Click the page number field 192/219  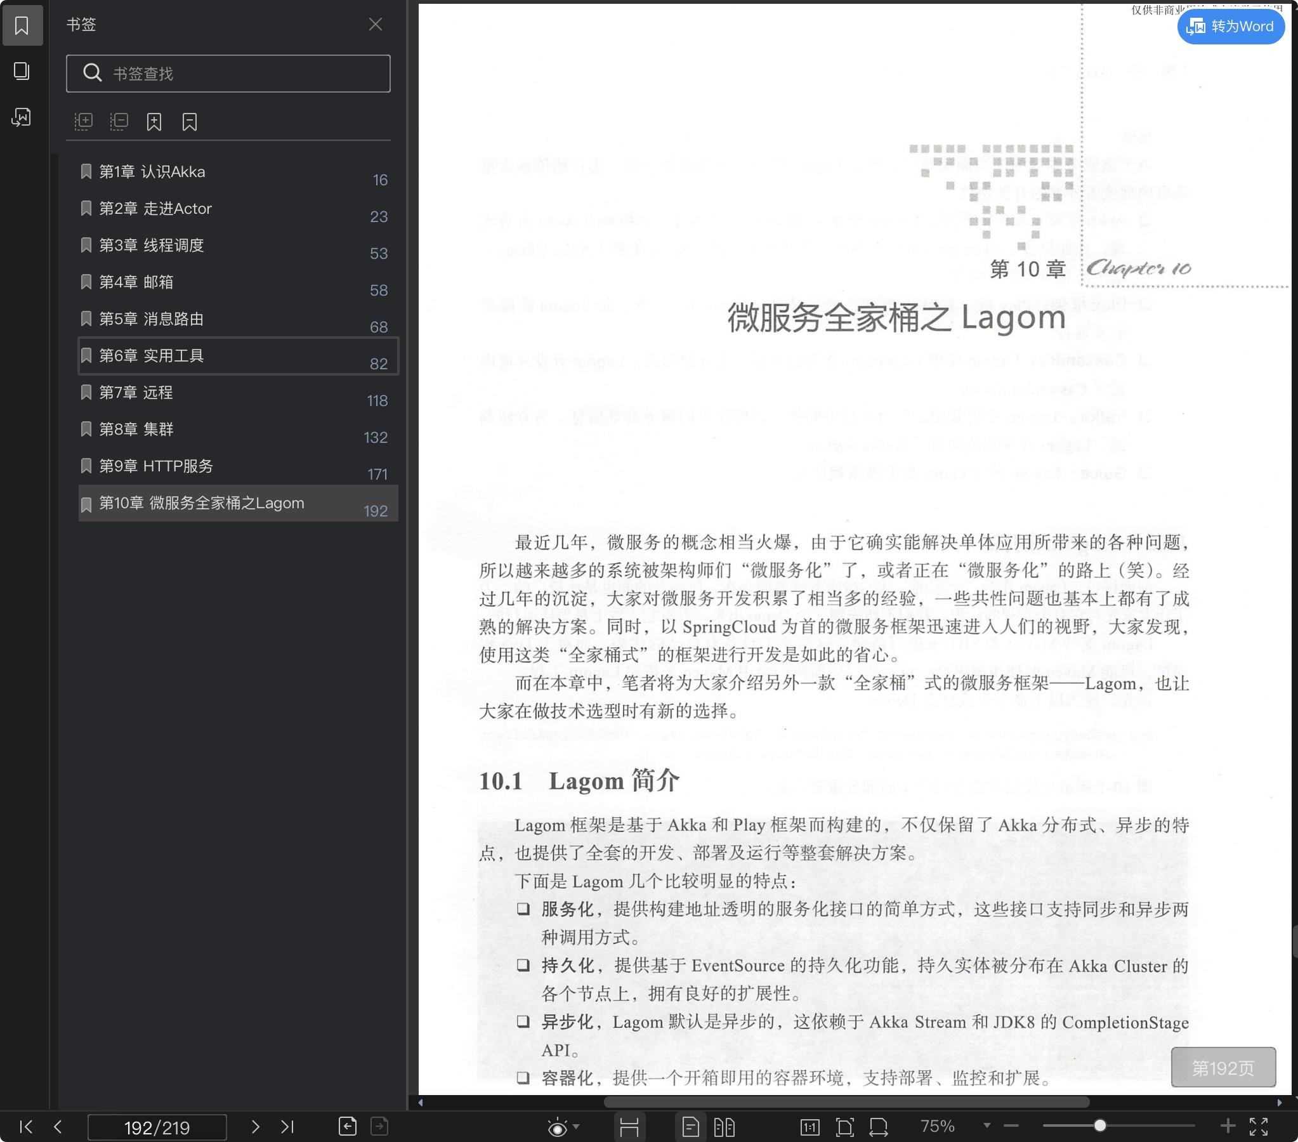pos(157,1127)
